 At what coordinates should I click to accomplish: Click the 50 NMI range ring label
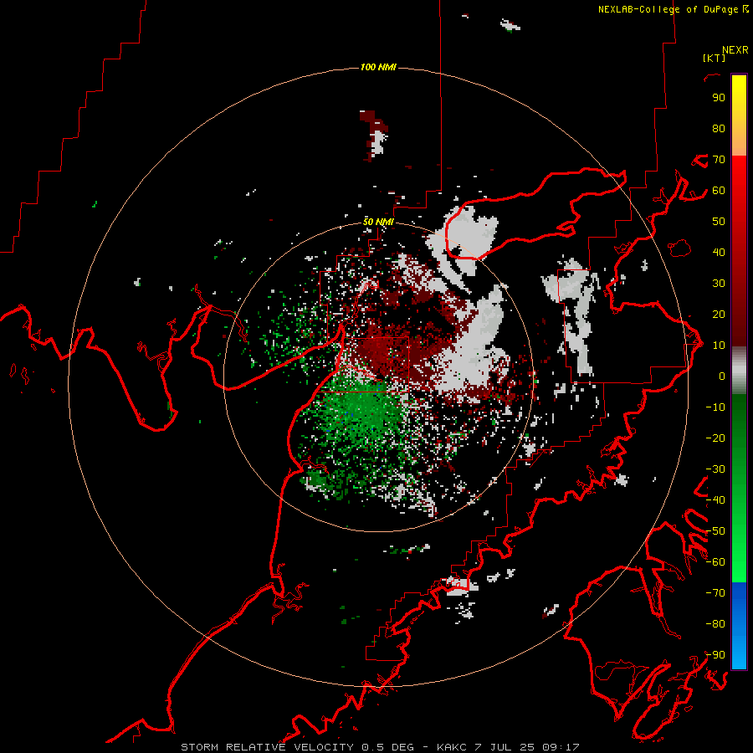point(378,222)
